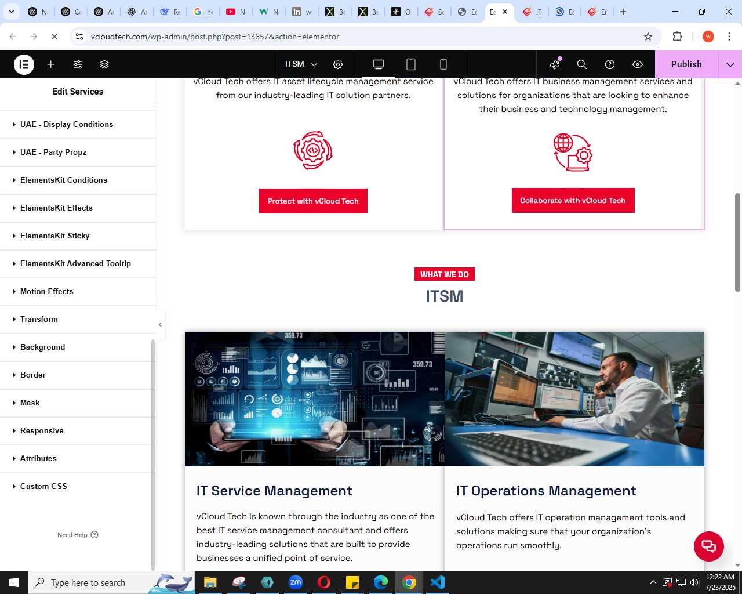Select the WHAT WE DO label
Screen dimensions: 742x594
[x=445, y=274]
